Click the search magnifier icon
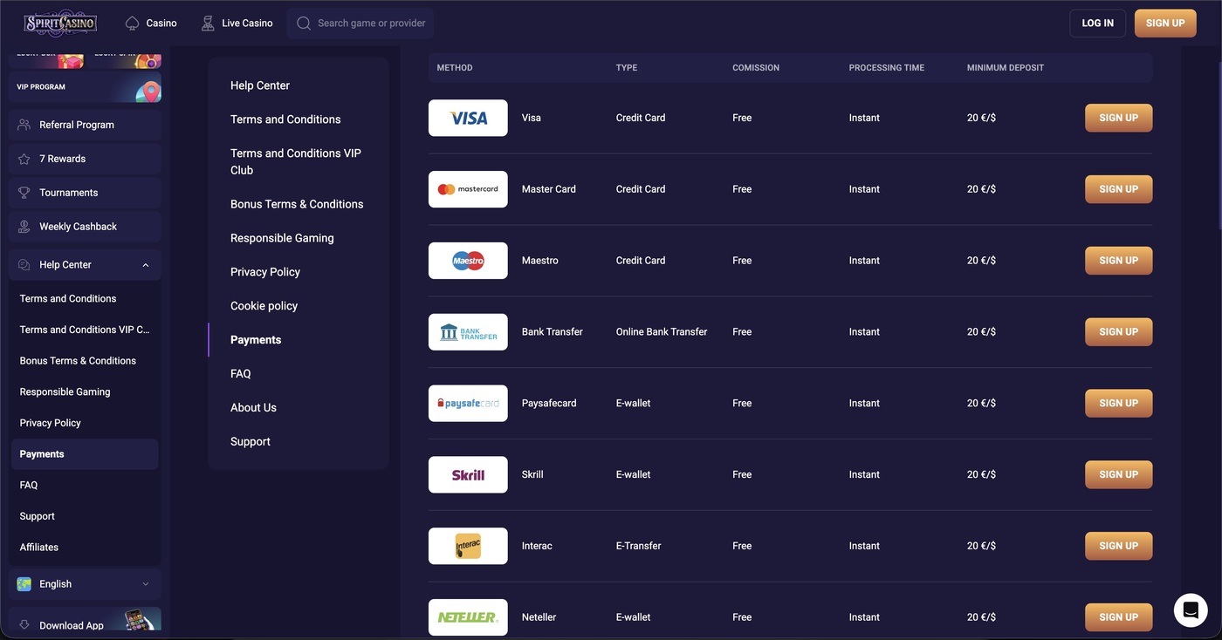Screen dimensions: 1222x640 304,24
